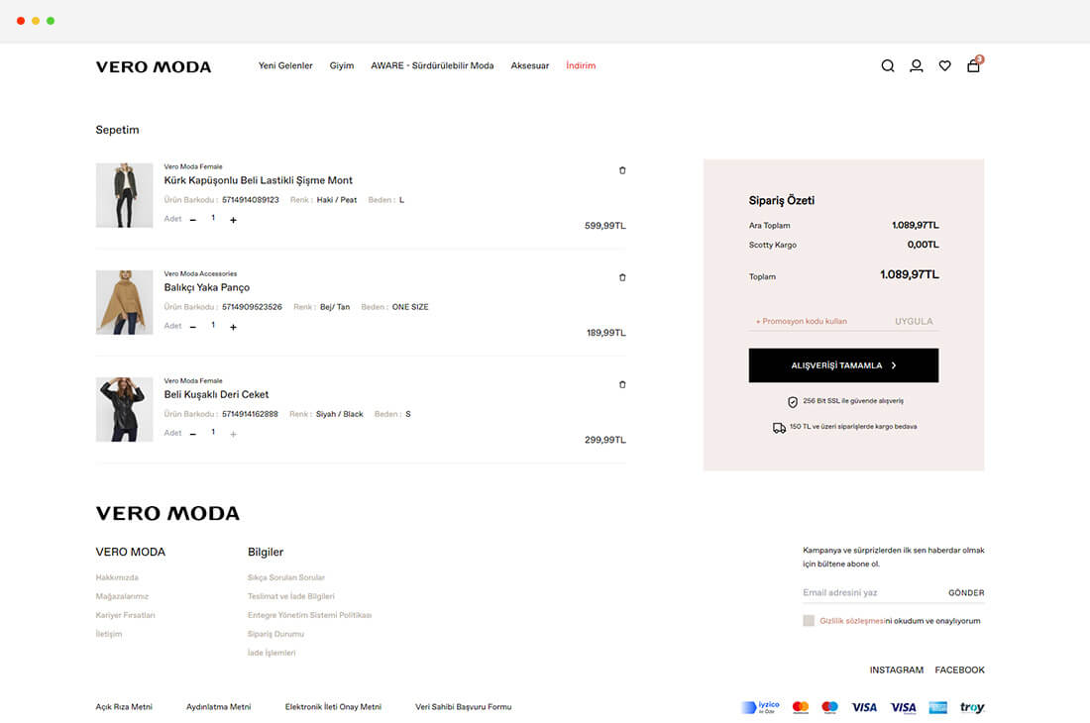Remove Balıkçı Yaka Panço with trash icon
Viewport: 1090px width, 723px height.
pyautogui.click(x=622, y=277)
